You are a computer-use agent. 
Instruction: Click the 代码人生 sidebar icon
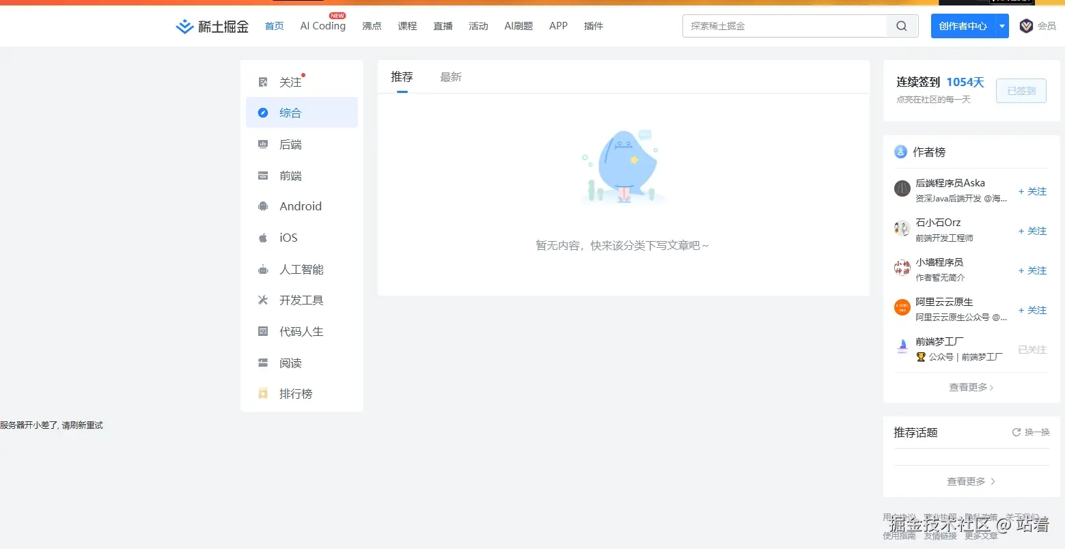click(263, 331)
